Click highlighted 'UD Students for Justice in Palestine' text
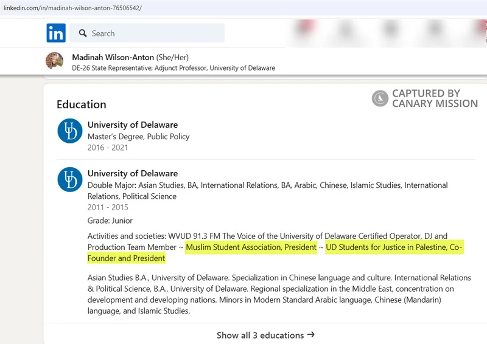The width and height of the screenshot is (487, 344). point(386,247)
